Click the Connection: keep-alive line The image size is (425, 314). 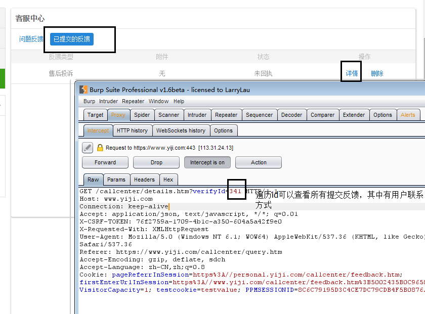(124, 206)
